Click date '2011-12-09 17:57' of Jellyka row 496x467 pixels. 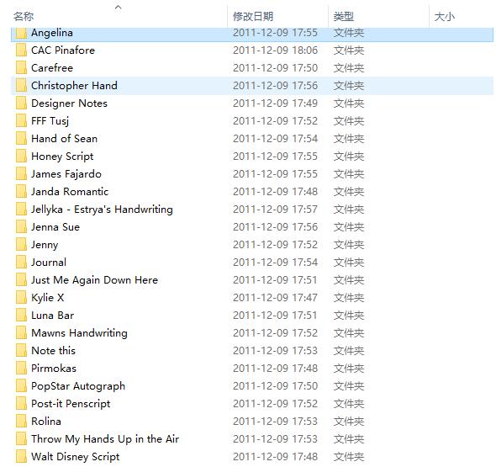275,210
